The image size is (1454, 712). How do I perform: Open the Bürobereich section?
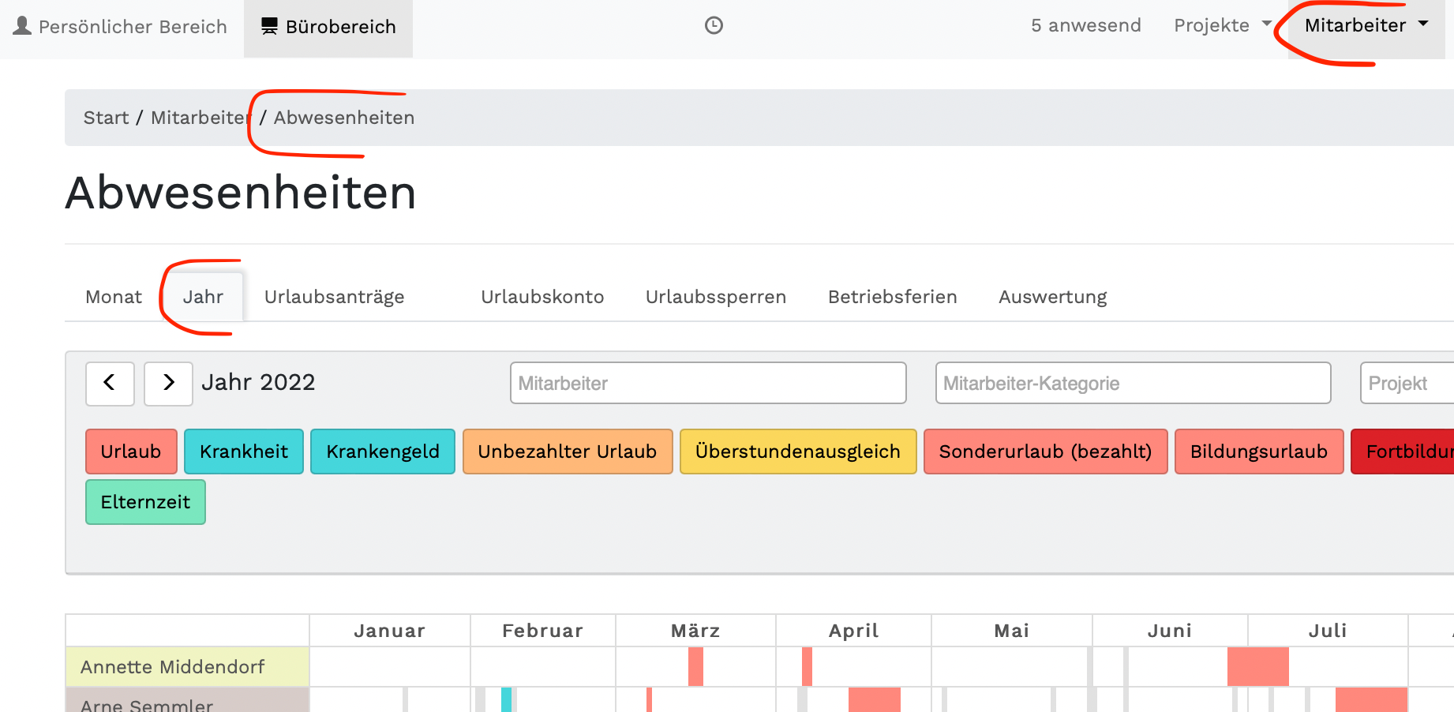point(328,27)
